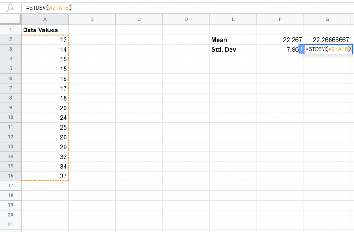Select column C header
Screen dimensions: 354x232
139,19
